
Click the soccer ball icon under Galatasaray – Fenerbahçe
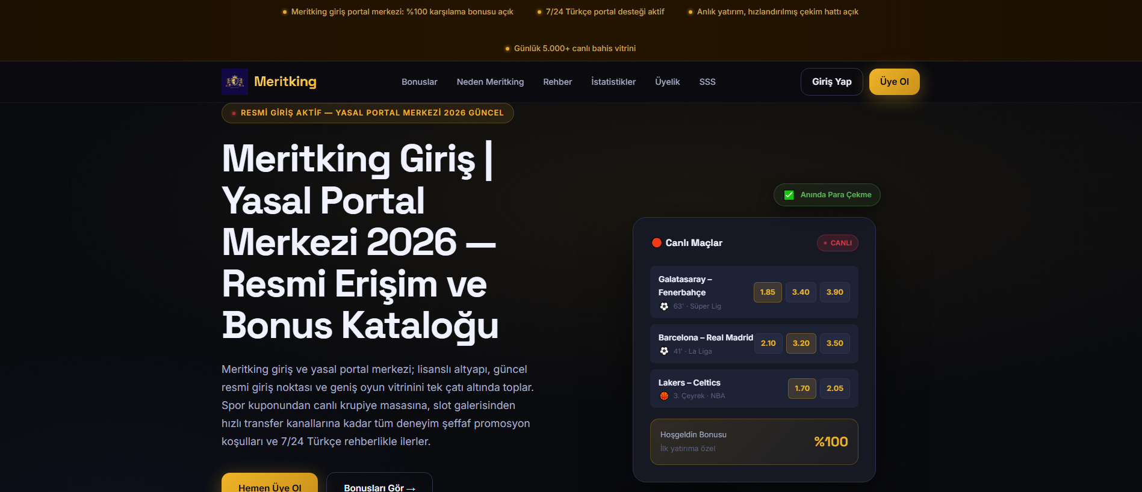click(664, 306)
